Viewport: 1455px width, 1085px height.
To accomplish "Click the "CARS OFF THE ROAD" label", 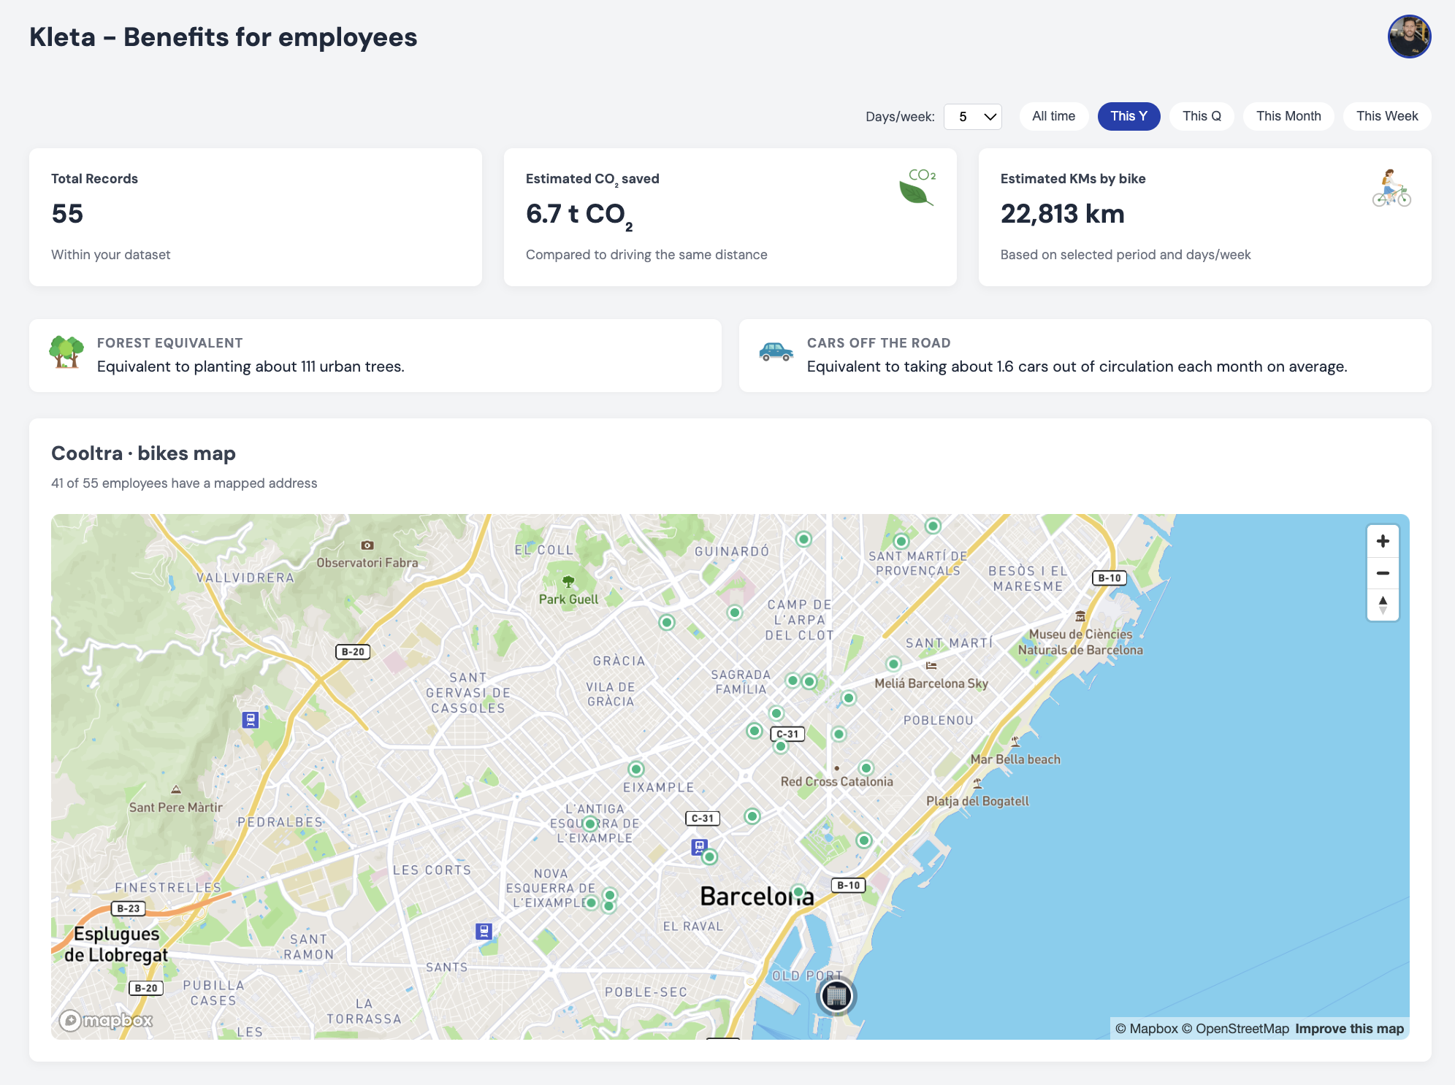I will 879,343.
